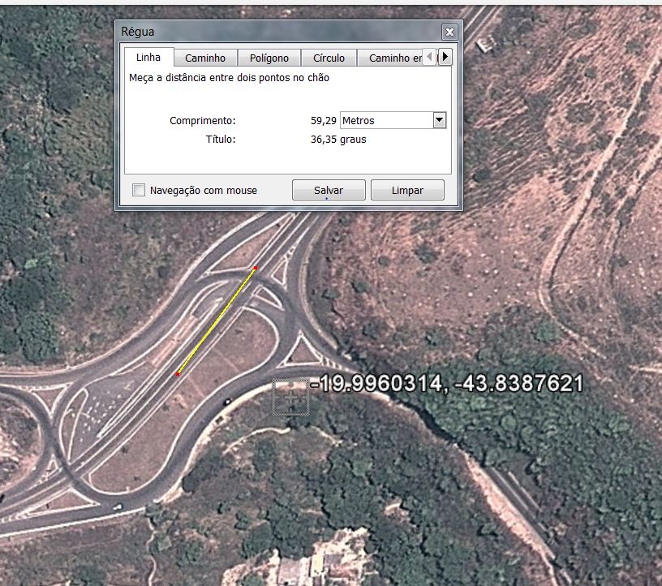The width and height of the screenshot is (662, 586).
Task: Click the red start point of ruler line
Action: (178, 374)
